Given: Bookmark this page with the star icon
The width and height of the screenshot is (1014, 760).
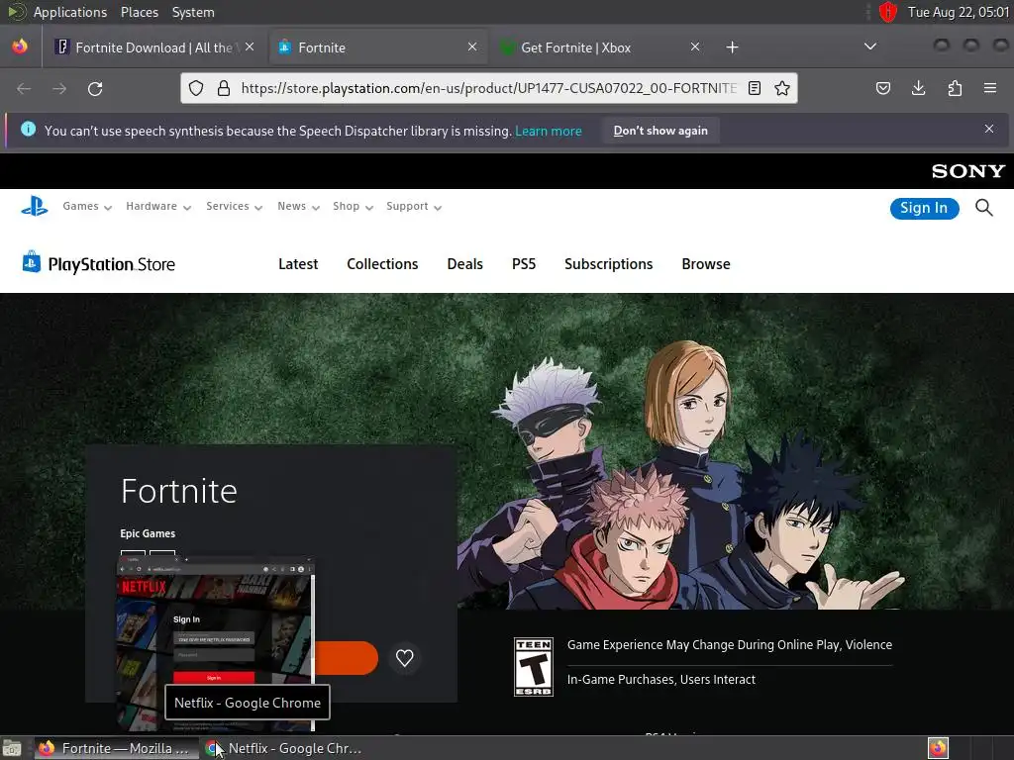Looking at the screenshot, I should (782, 88).
